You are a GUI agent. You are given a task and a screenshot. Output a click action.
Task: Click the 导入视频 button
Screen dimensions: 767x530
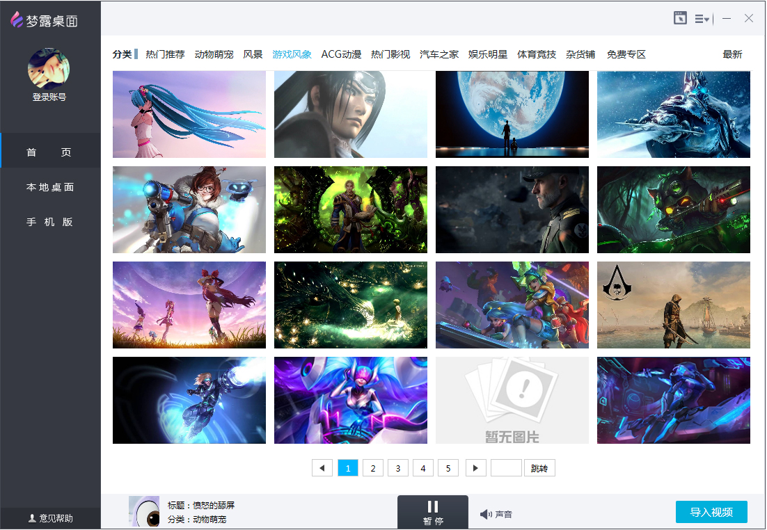[x=711, y=512]
